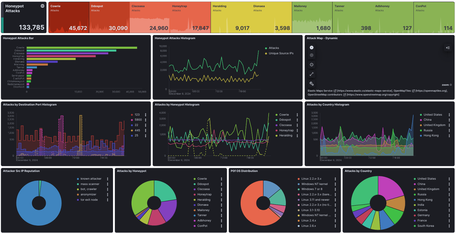Image resolution: width=456 pixels, height=233 pixels.
Task: Click anonymizer legend label
Action: pyautogui.click(x=88, y=194)
